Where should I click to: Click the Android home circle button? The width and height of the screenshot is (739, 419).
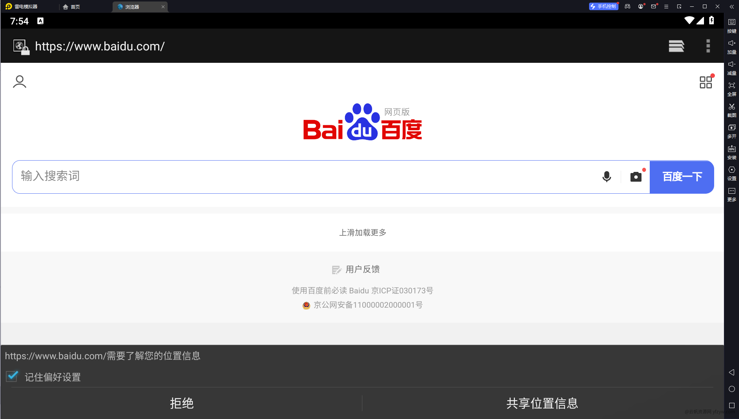(x=731, y=389)
